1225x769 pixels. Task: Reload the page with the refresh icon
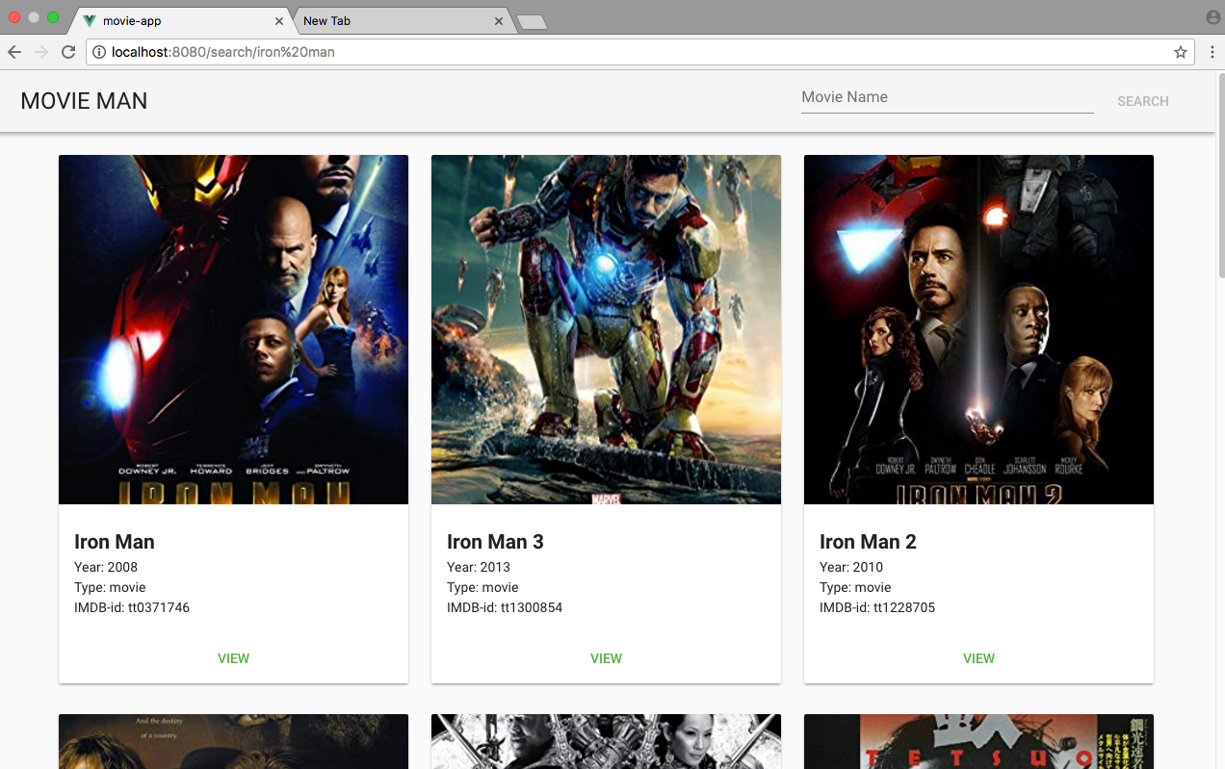point(68,52)
